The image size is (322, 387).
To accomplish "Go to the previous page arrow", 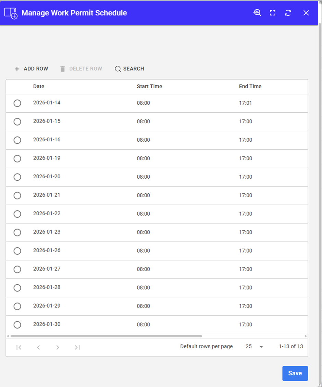I will click(38, 347).
